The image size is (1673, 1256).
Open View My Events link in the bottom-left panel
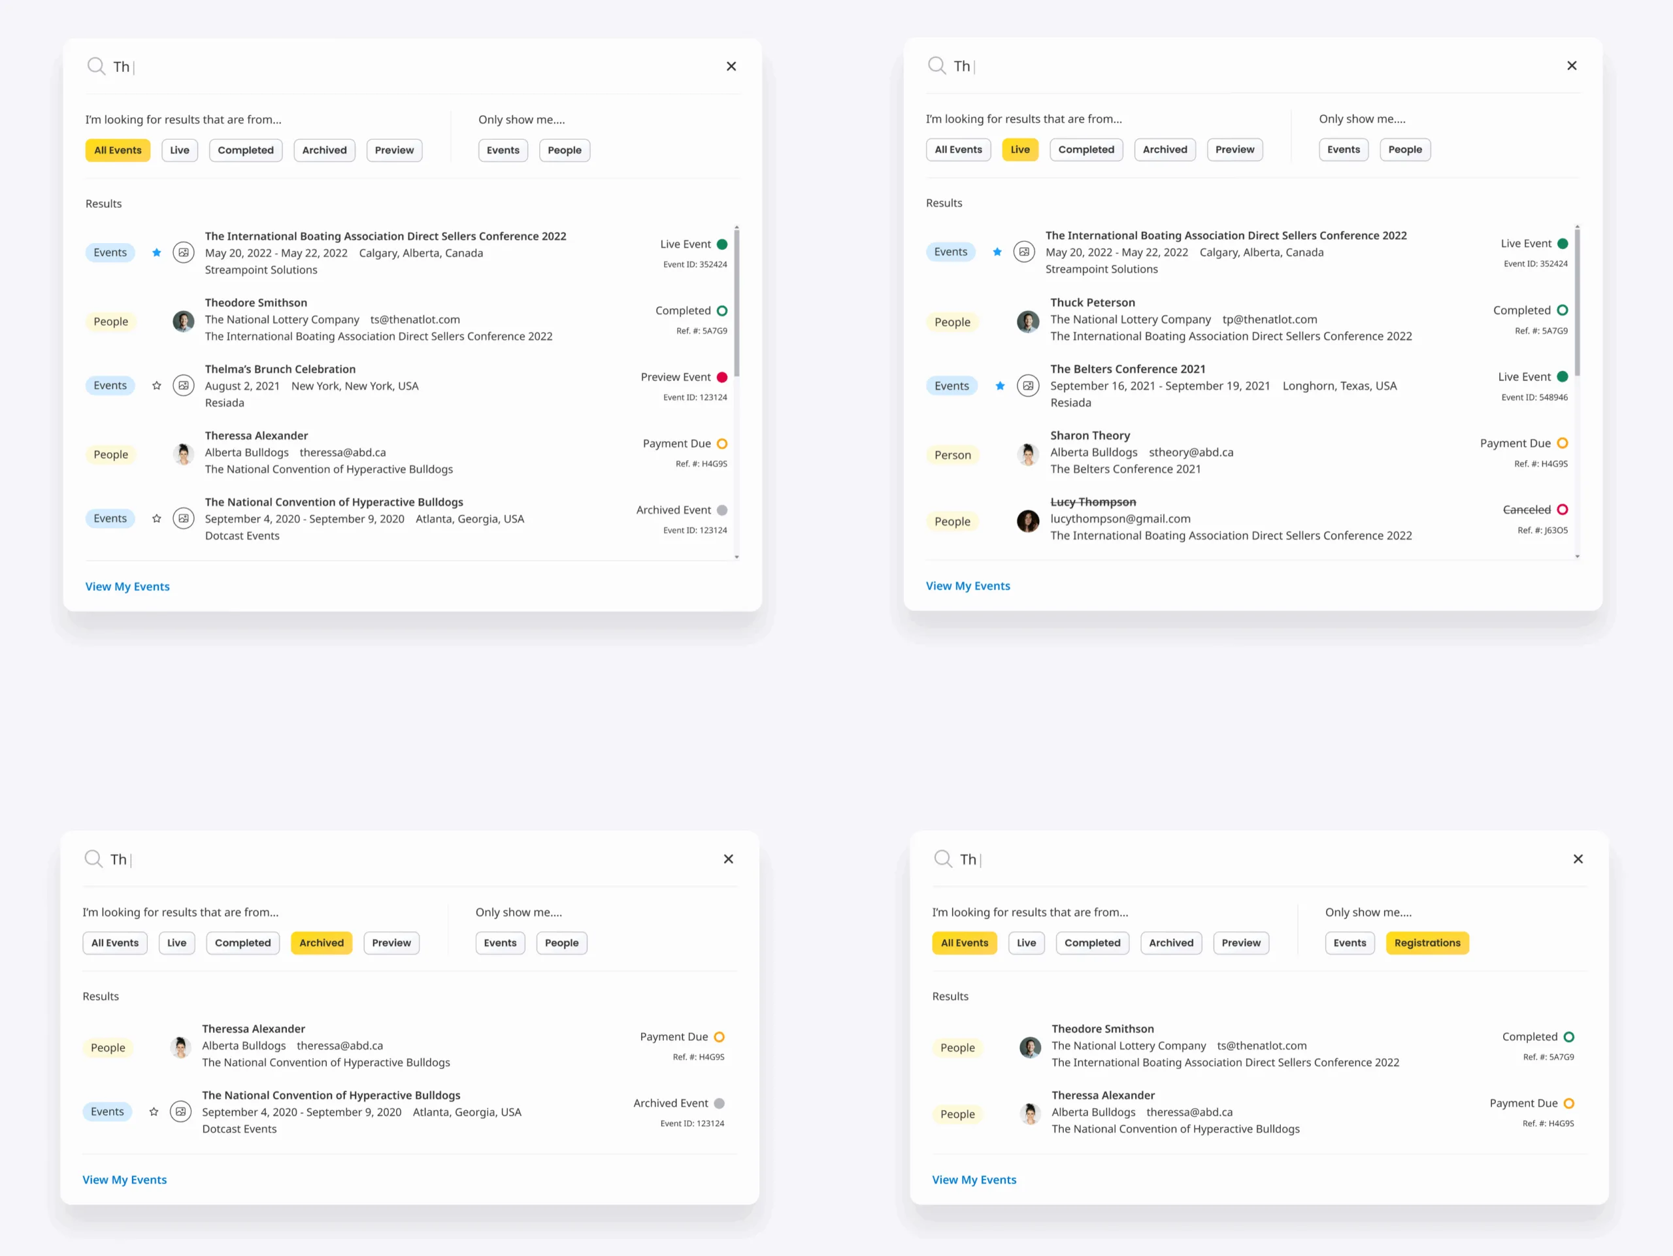125,1179
